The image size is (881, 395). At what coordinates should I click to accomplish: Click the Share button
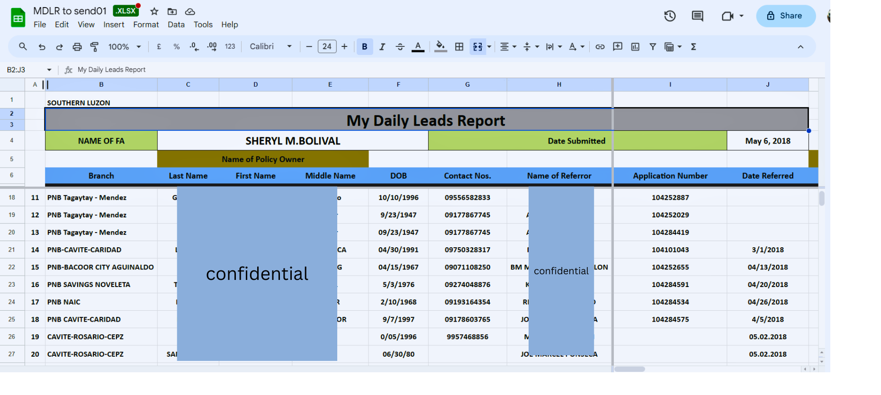point(785,16)
